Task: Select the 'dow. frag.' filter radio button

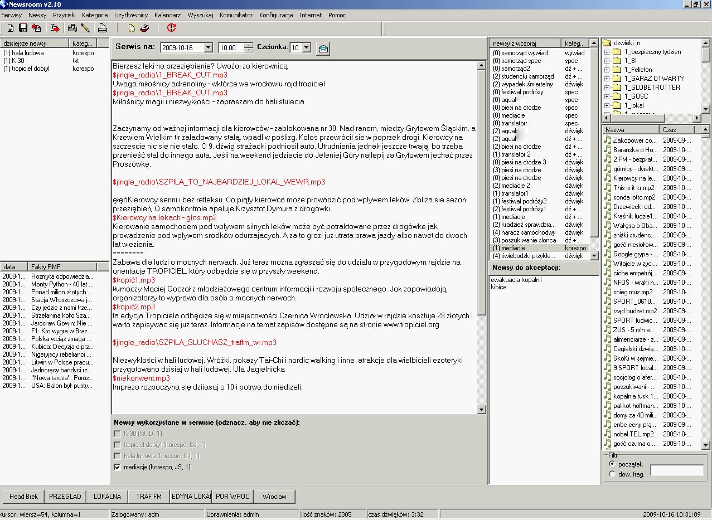Action: tap(612, 474)
